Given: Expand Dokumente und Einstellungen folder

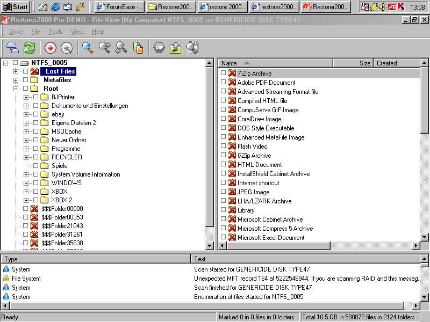Looking at the screenshot, I should (x=26, y=106).
